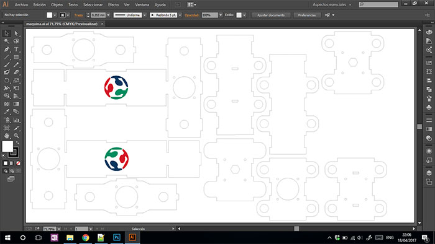Select the Blend tool

point(16,111)
